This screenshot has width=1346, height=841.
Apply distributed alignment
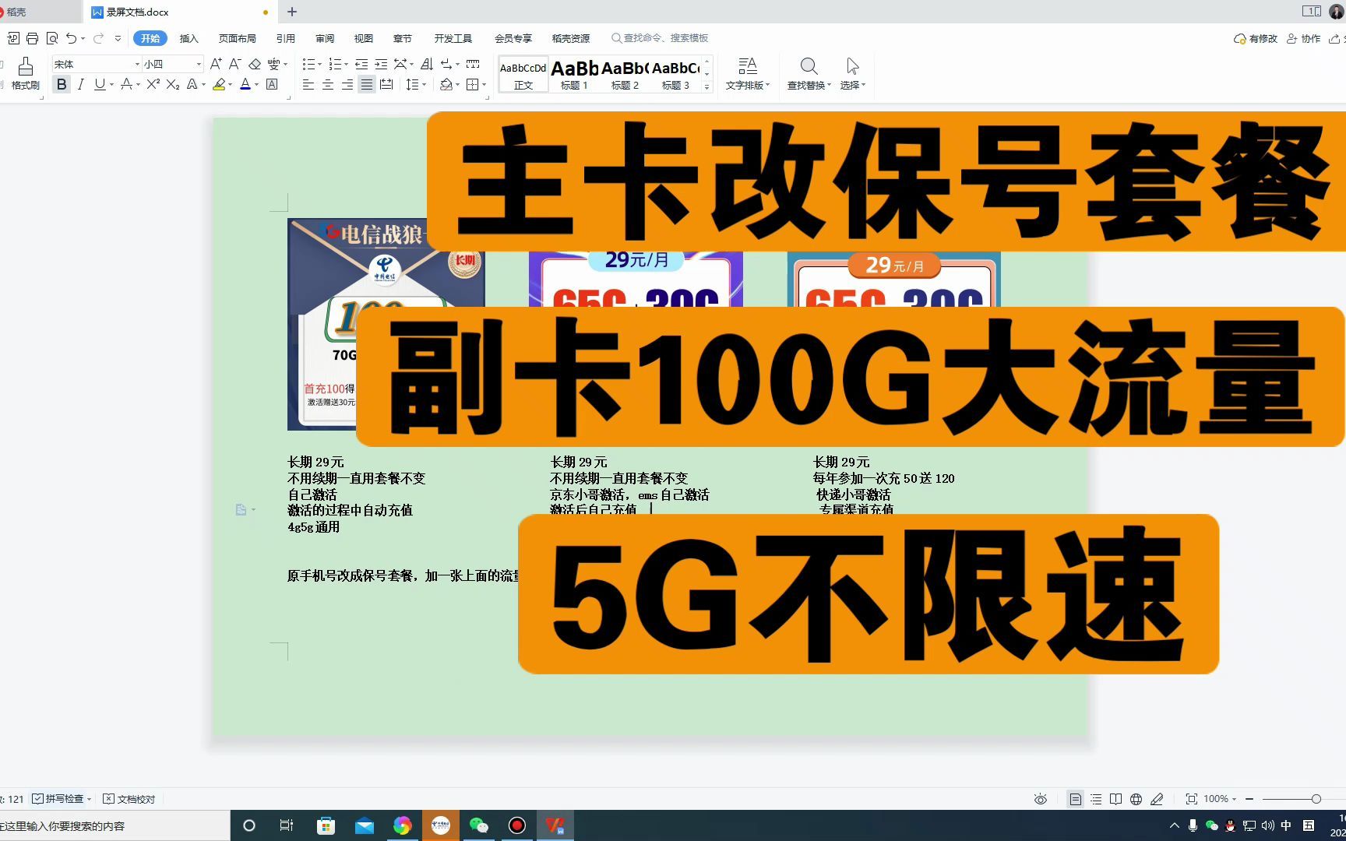pyautogui.click(x=386, y=84)
